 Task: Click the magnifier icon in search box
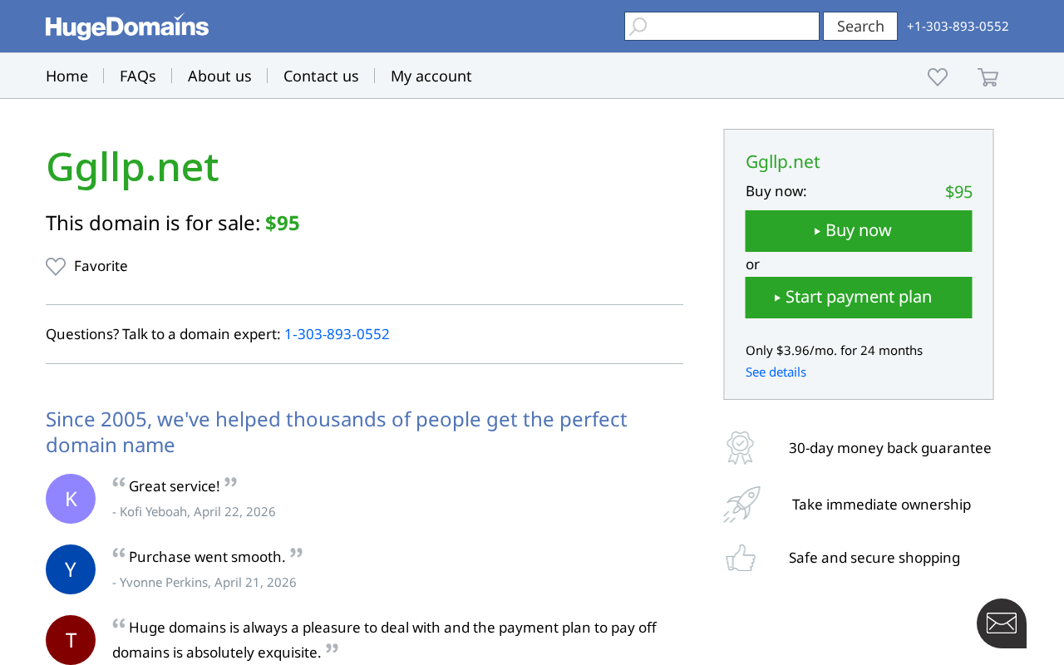point(638,27)
